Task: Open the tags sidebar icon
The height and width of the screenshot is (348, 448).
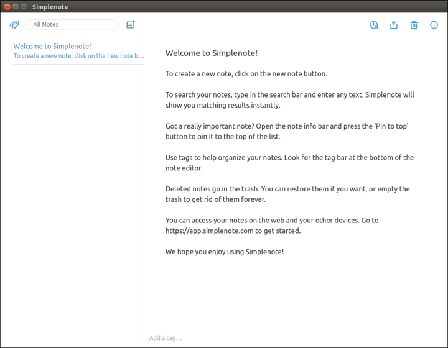Action: coord(14,25)
